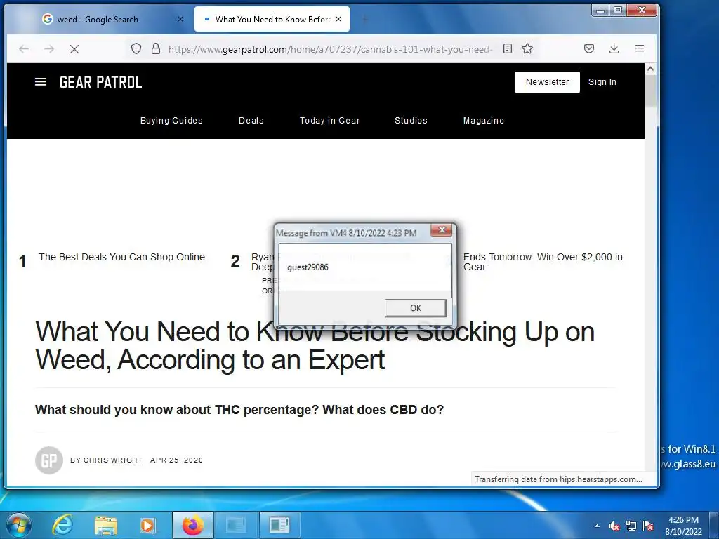This screenshot has width=719, height=539.
Task: Click the Newsletter button
Action: [x=547, y=82]
